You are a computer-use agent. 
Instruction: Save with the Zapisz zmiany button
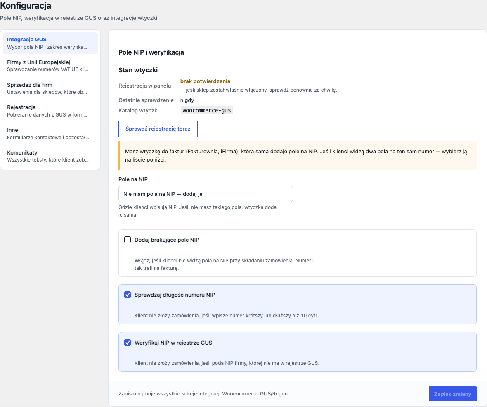pyautogui.click(x=452, y=394)
